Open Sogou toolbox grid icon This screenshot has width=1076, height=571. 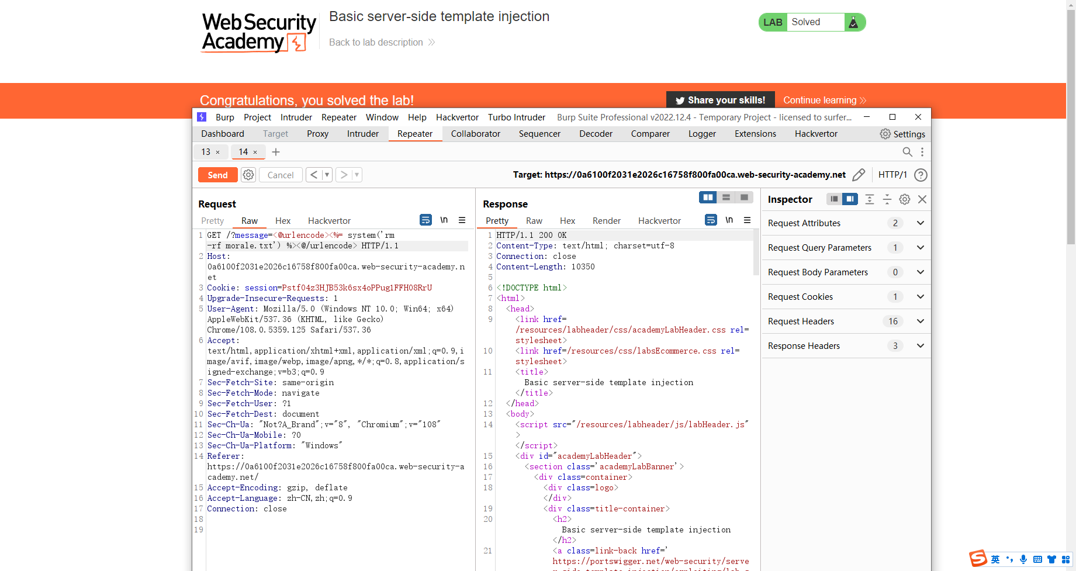(1065, 559)
